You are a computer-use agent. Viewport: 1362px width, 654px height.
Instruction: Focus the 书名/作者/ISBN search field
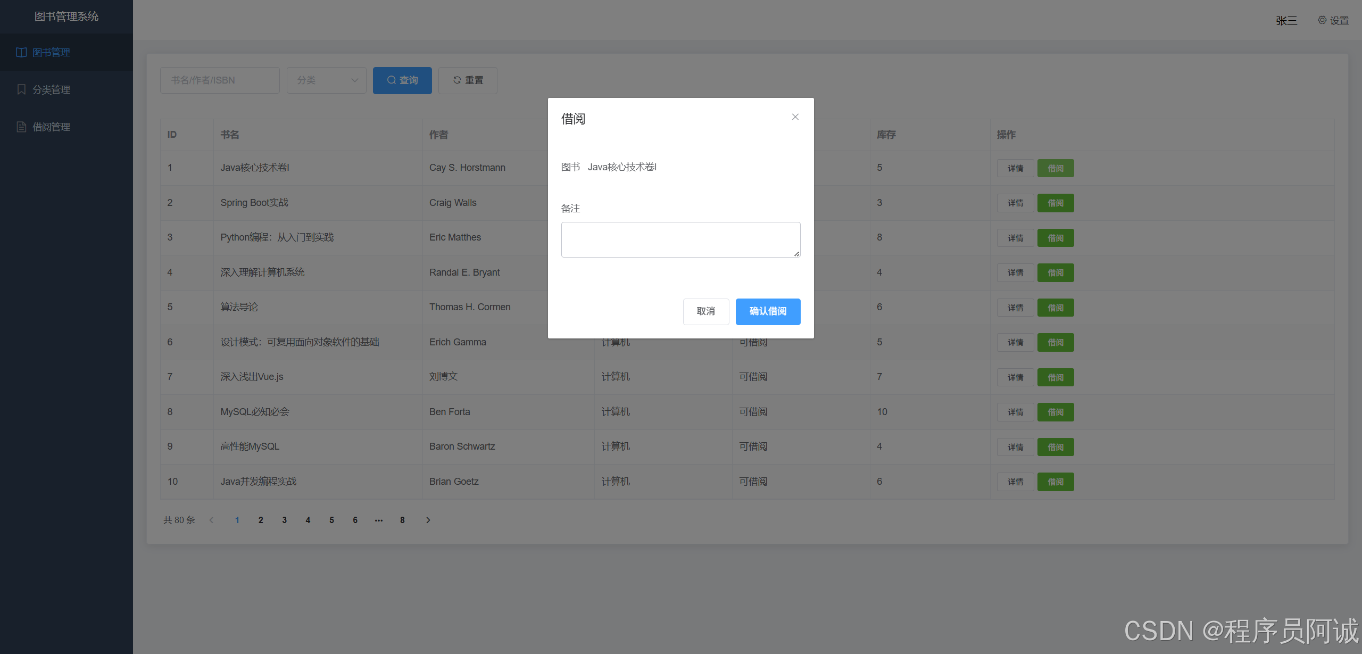219,80
